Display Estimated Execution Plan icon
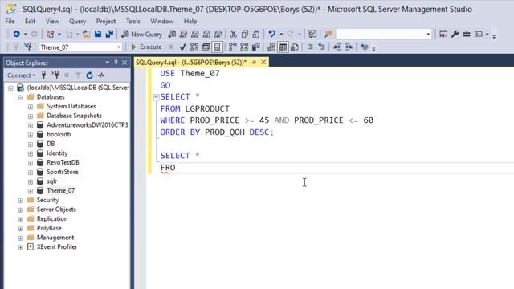The image size is (514, 289). click(x=194, y=47)
